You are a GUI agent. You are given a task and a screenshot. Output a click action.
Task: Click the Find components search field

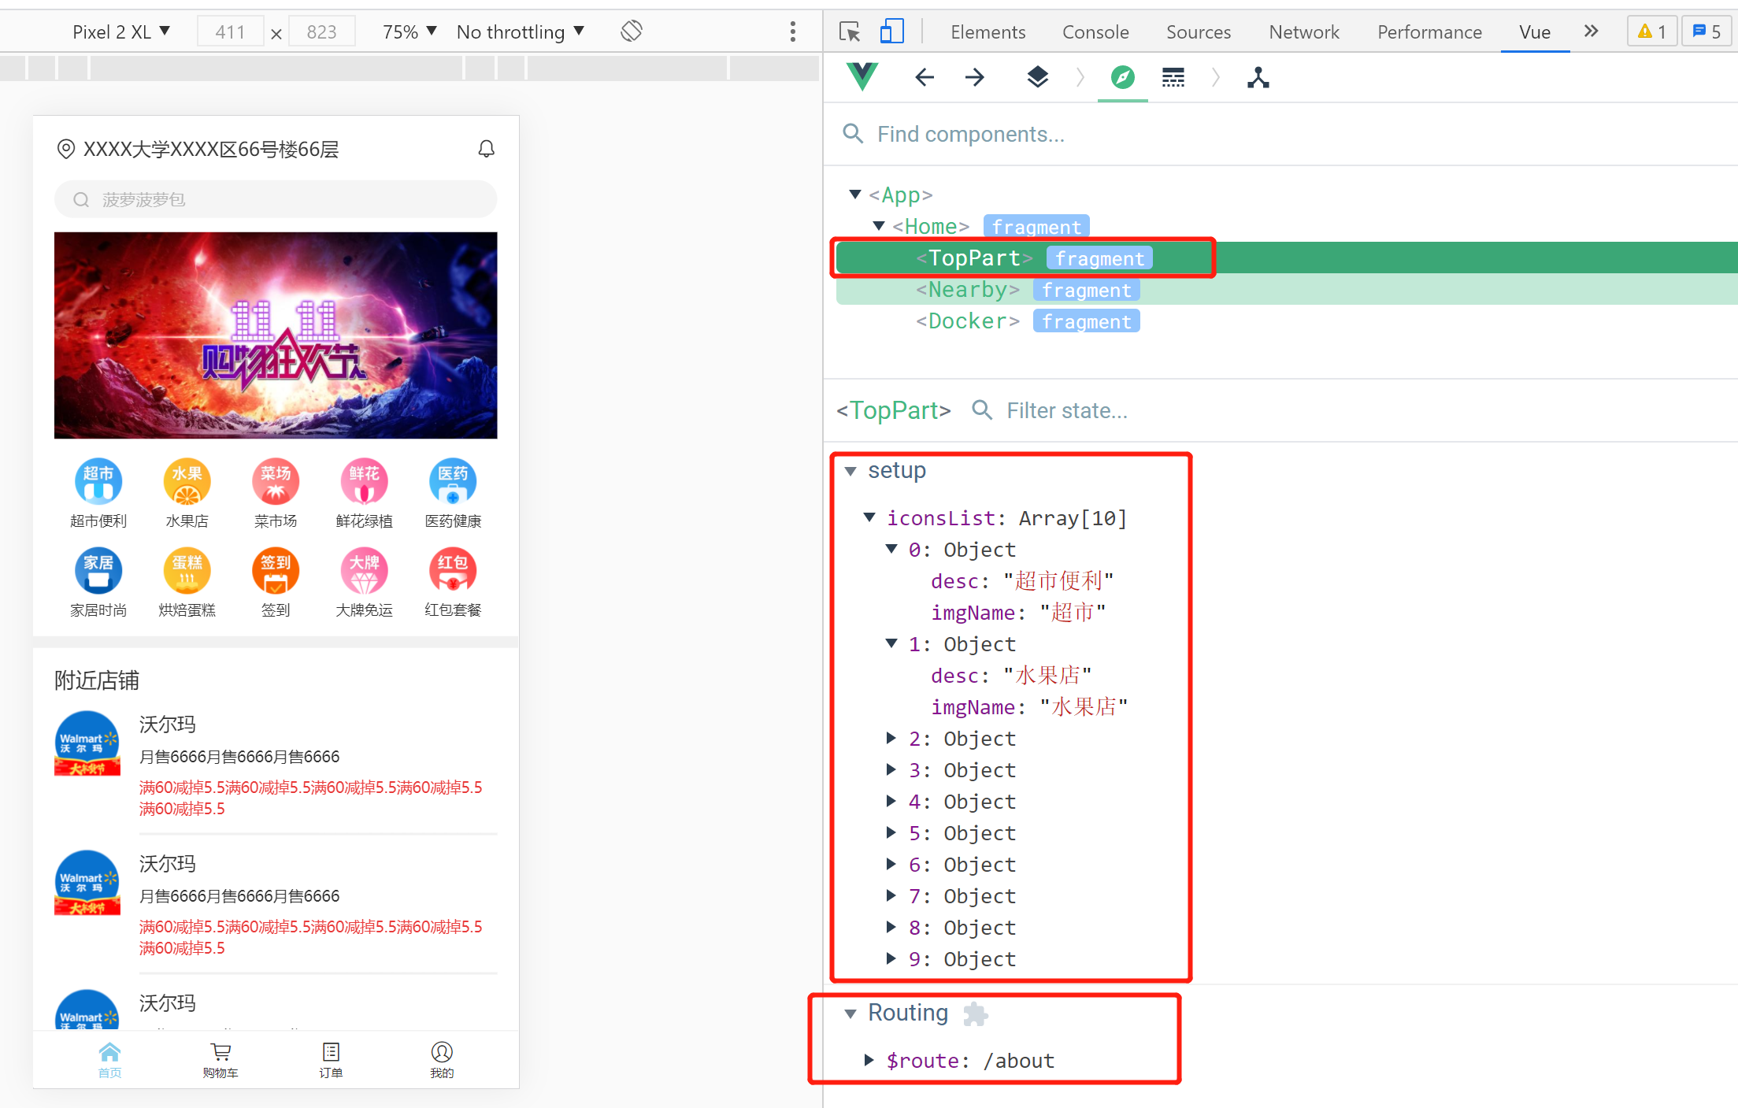(x=970, y=134)
